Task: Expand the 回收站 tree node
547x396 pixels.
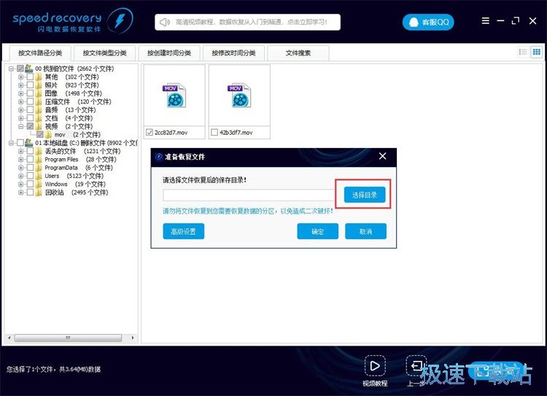Action: pyautogui.click(x=21, y=193)
